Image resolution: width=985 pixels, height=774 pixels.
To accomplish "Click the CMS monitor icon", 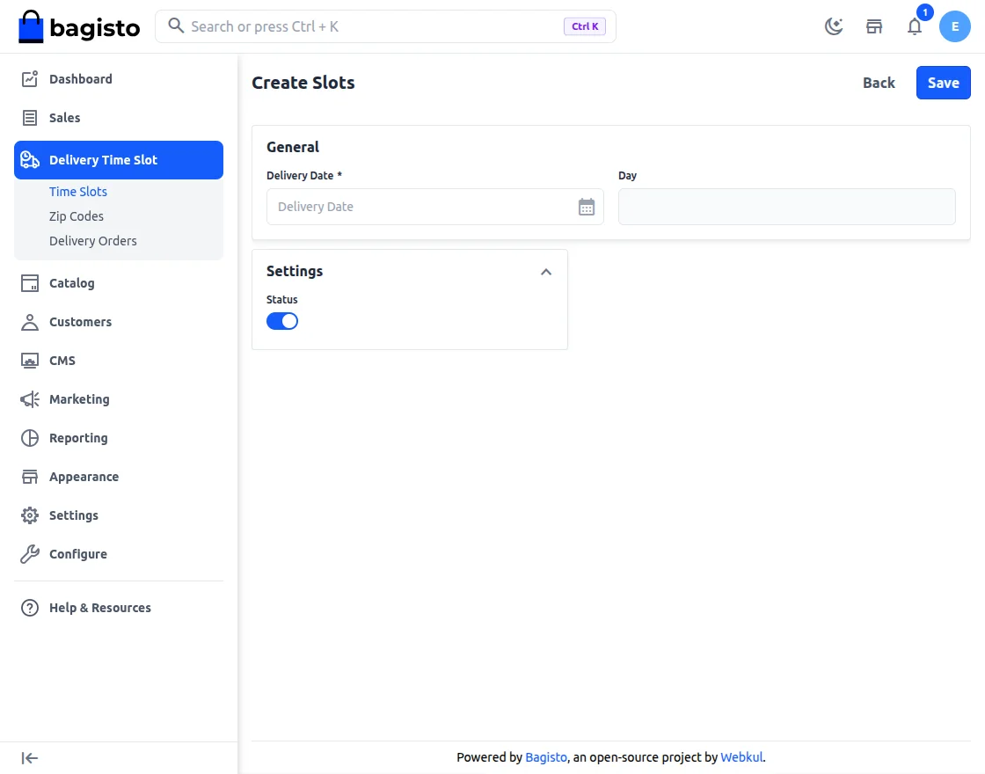I will (x=30, y=361).
